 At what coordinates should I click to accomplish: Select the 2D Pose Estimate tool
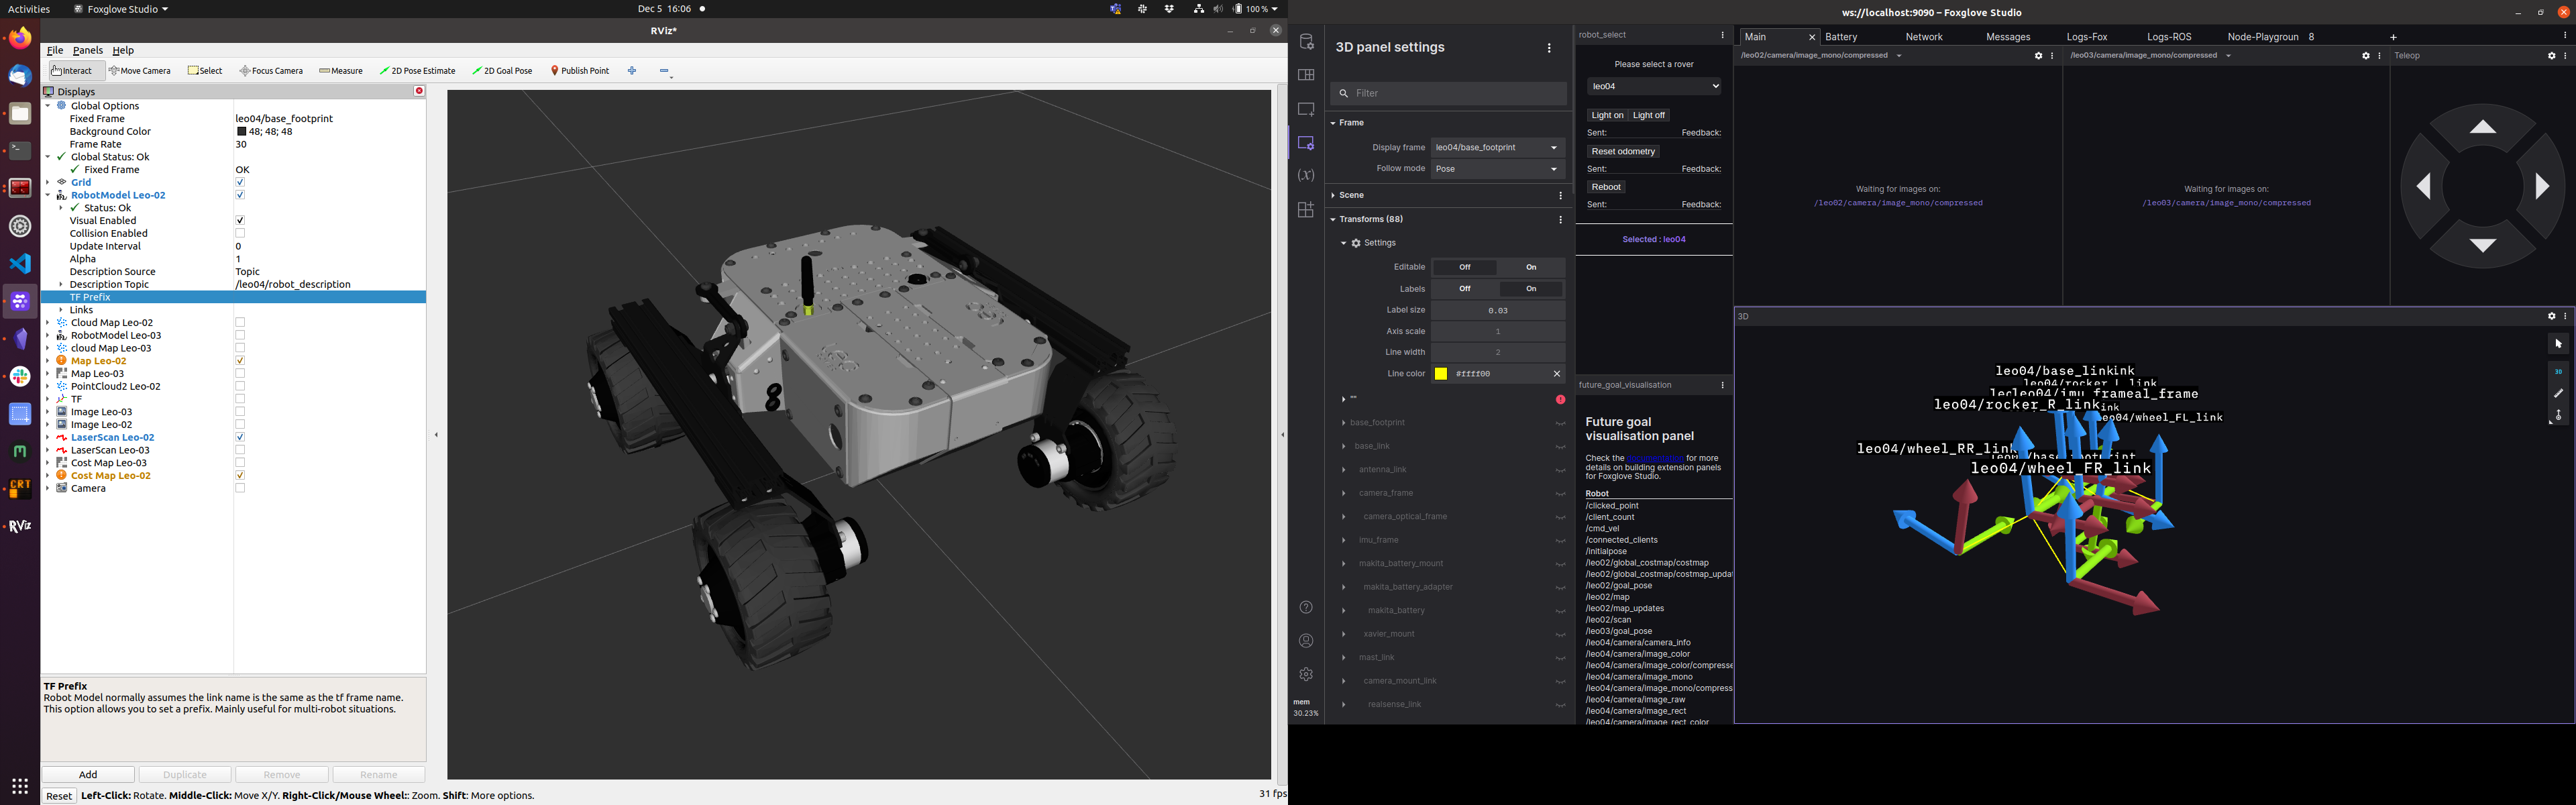click(418, 70)
